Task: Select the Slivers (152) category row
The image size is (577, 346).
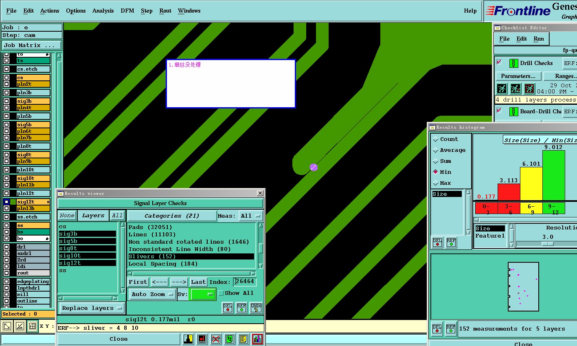Action: pos(191,257)
